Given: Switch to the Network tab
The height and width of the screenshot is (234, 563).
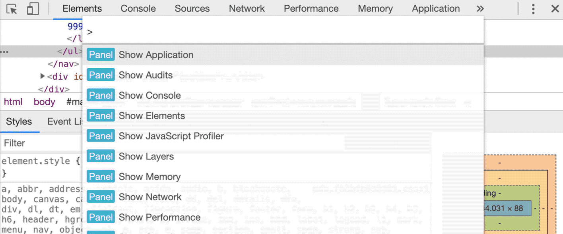Looking at the screenshot, I should pyautogui.click(x=247, y=9).
